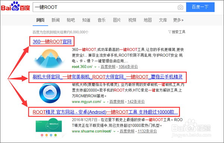The height and width of the screenshot is (143, 224).
Task: View 1064条评价 reviews
Action: coord(128,67)
